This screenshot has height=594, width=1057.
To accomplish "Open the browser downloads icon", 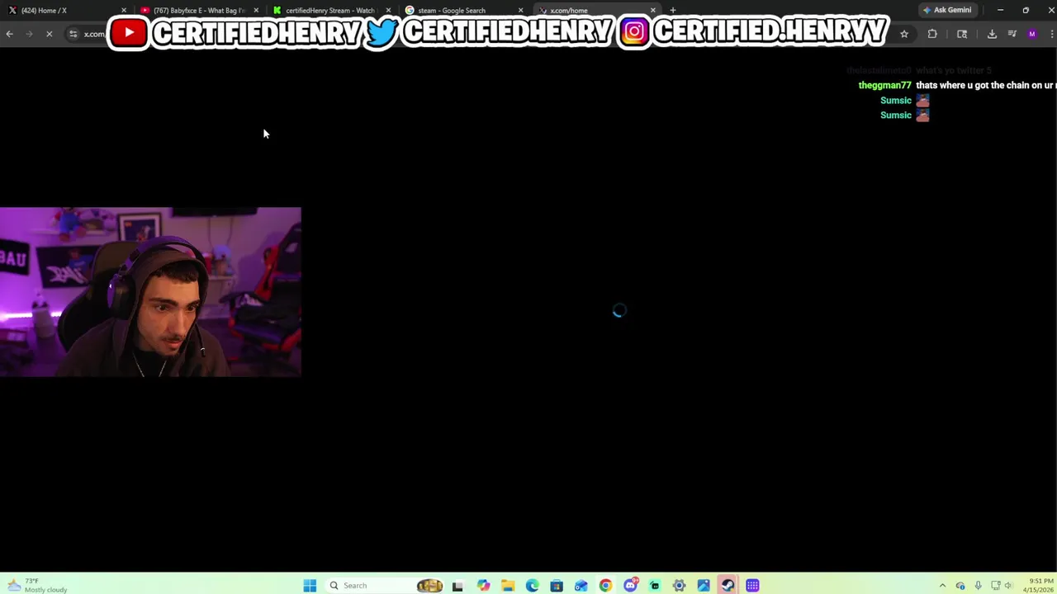I will 992,34.
